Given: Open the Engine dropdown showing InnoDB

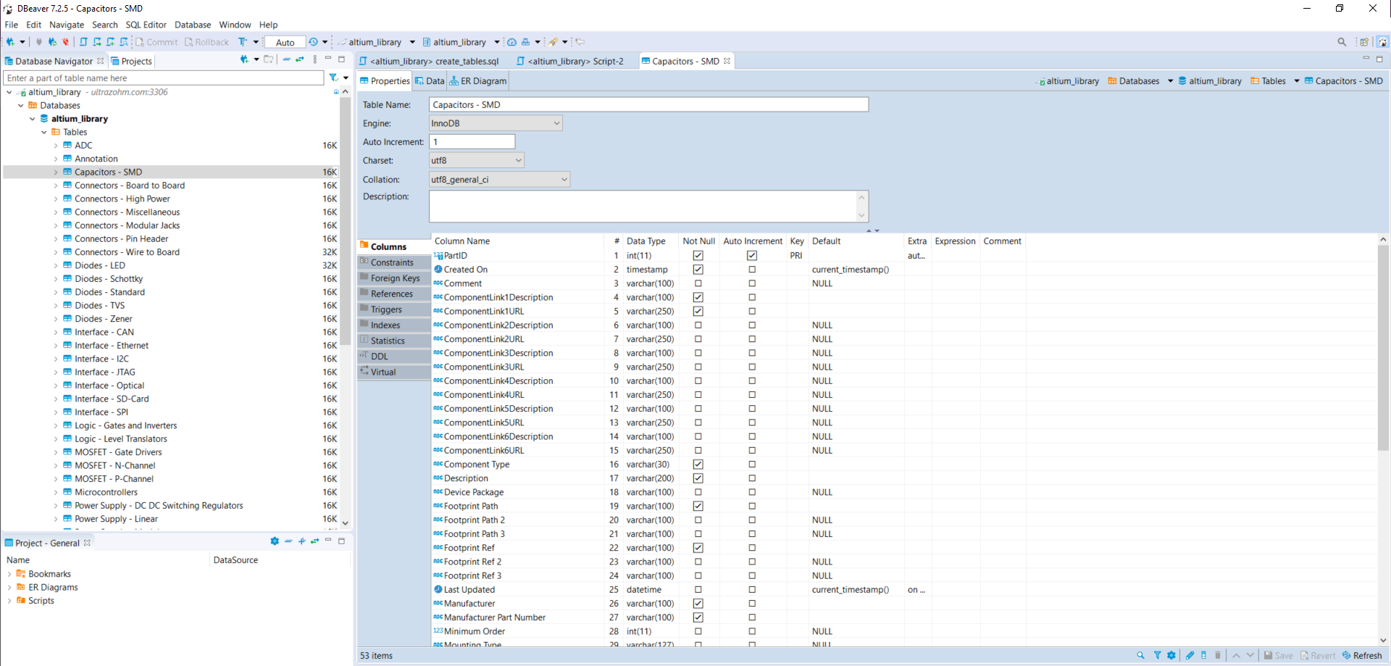Looking at the screenshot, I should click(496, 123).
